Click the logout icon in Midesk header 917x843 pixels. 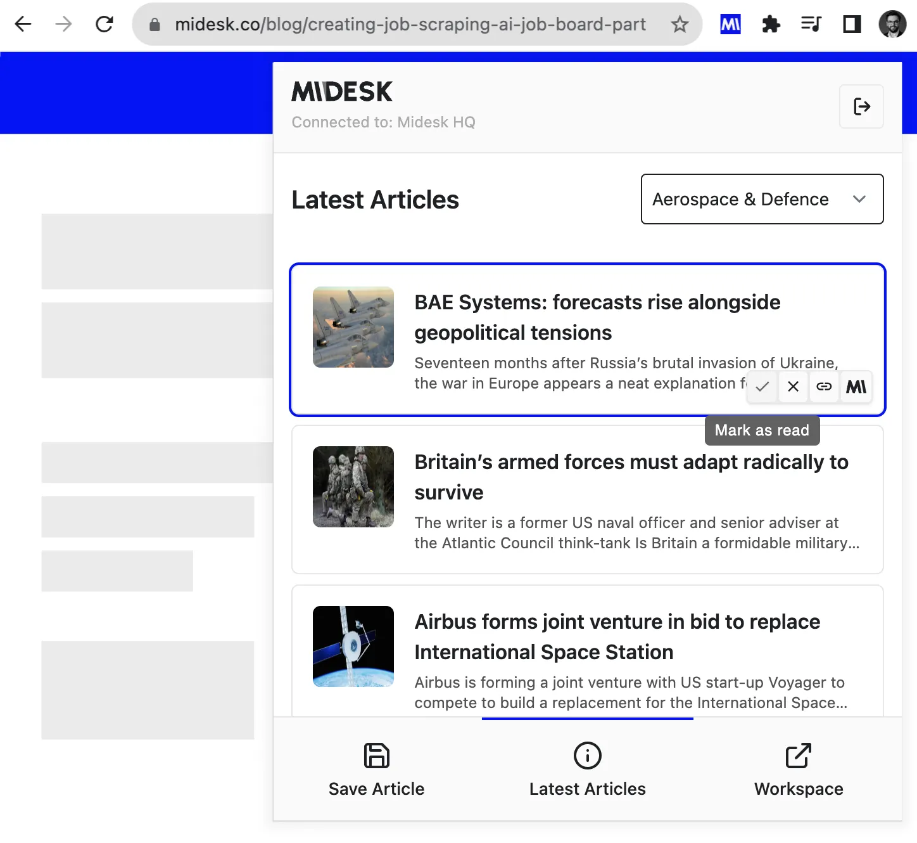861,106
